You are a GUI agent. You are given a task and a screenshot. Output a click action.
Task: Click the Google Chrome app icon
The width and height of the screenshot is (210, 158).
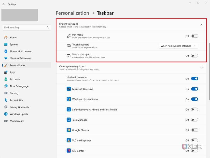click(69, 130)
